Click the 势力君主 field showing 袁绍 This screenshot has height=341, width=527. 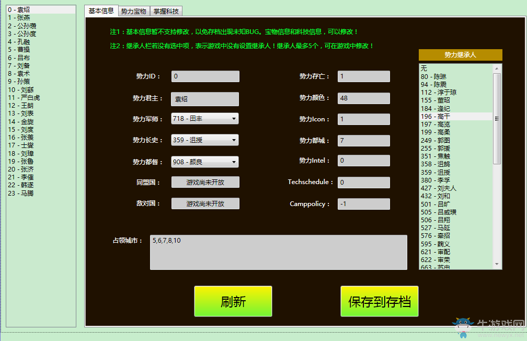[x=205, y=99]
